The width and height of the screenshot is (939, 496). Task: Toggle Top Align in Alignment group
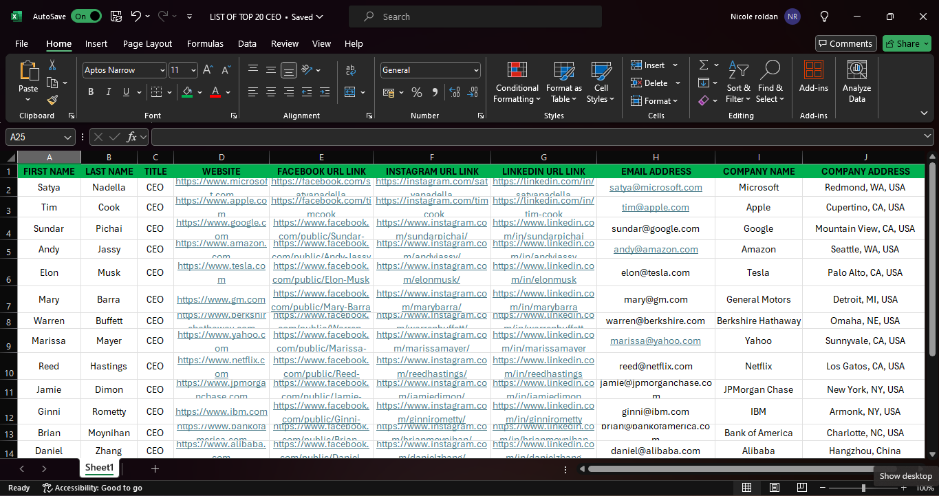click(253, 70)
